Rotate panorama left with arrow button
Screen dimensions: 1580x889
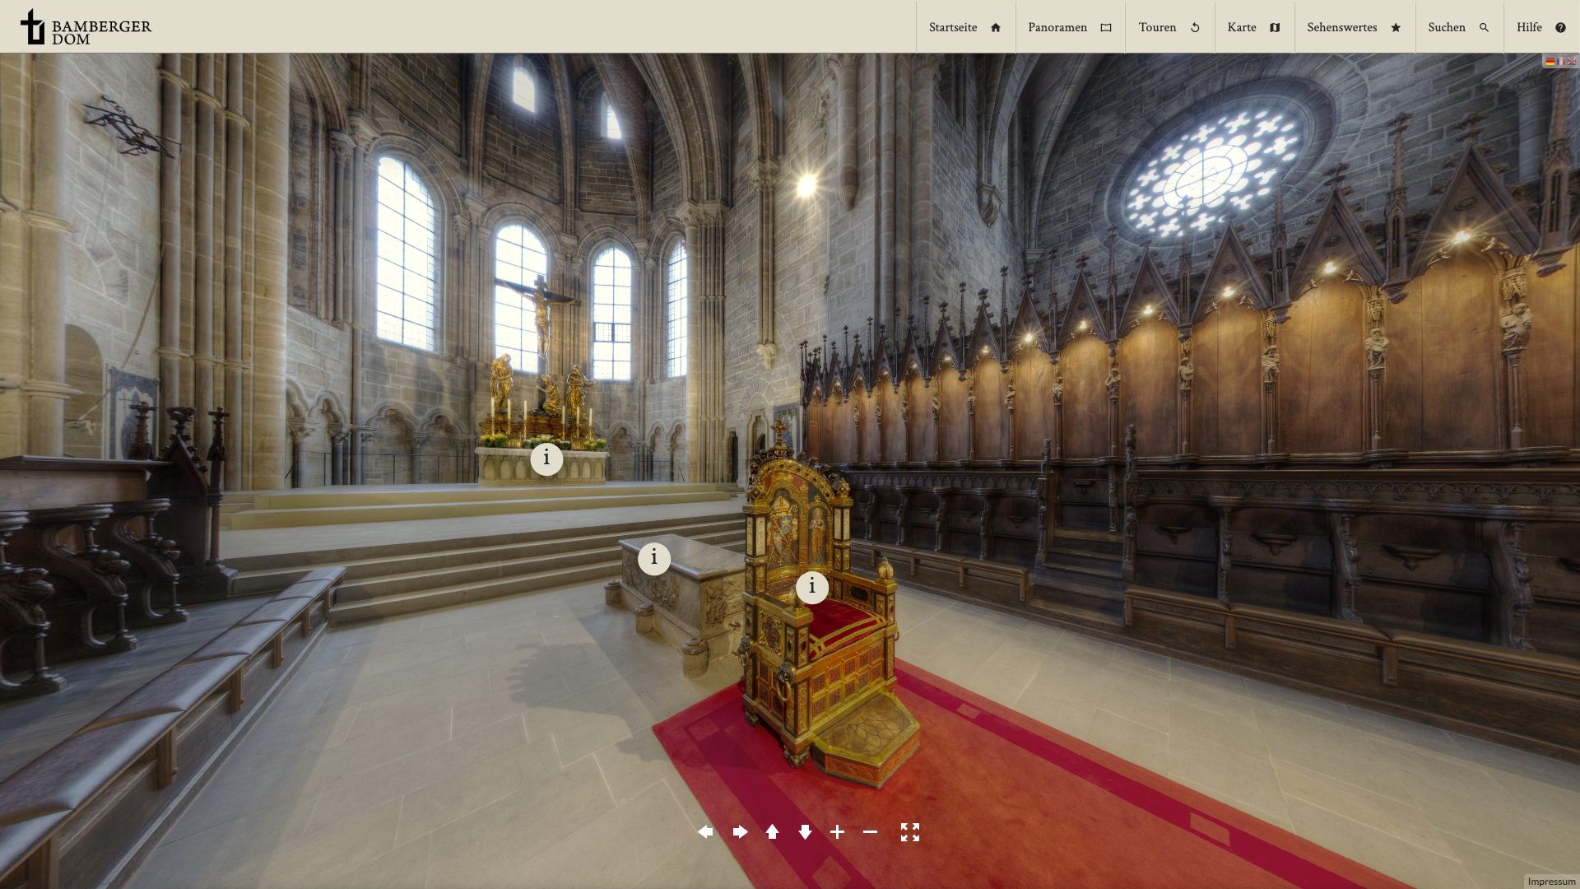click(x=705, y=832)
